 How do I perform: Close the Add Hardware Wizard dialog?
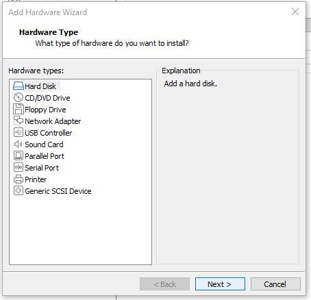click(295, 12)
